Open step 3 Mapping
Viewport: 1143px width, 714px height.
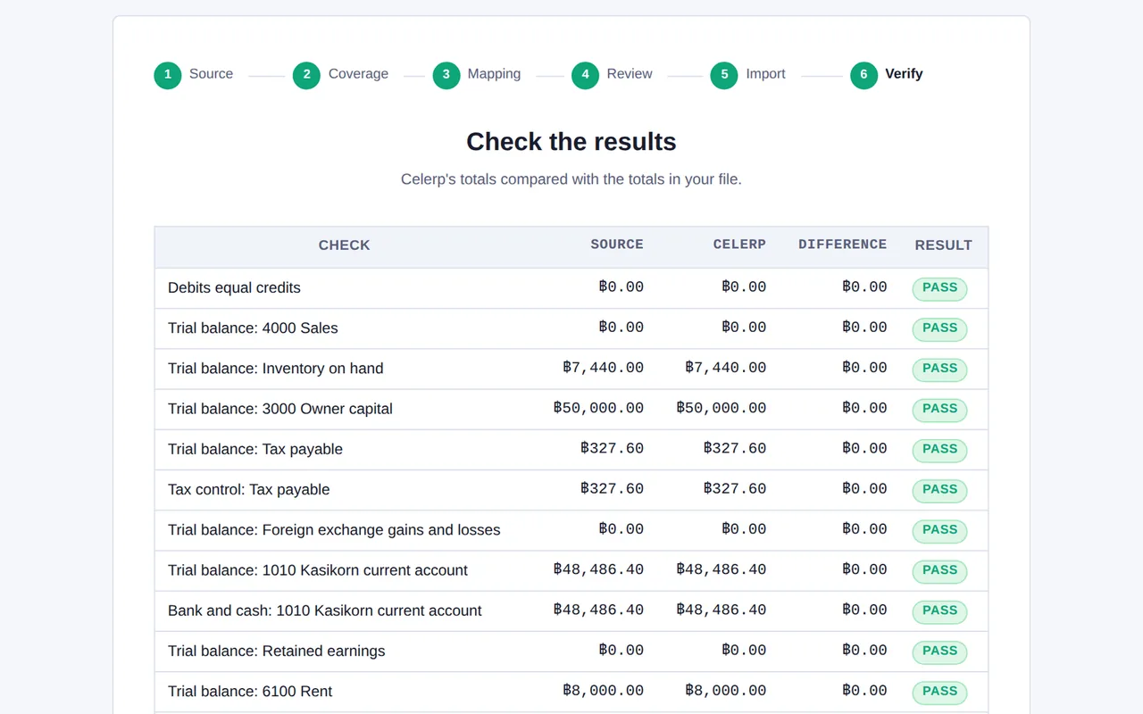click(477, 75)
